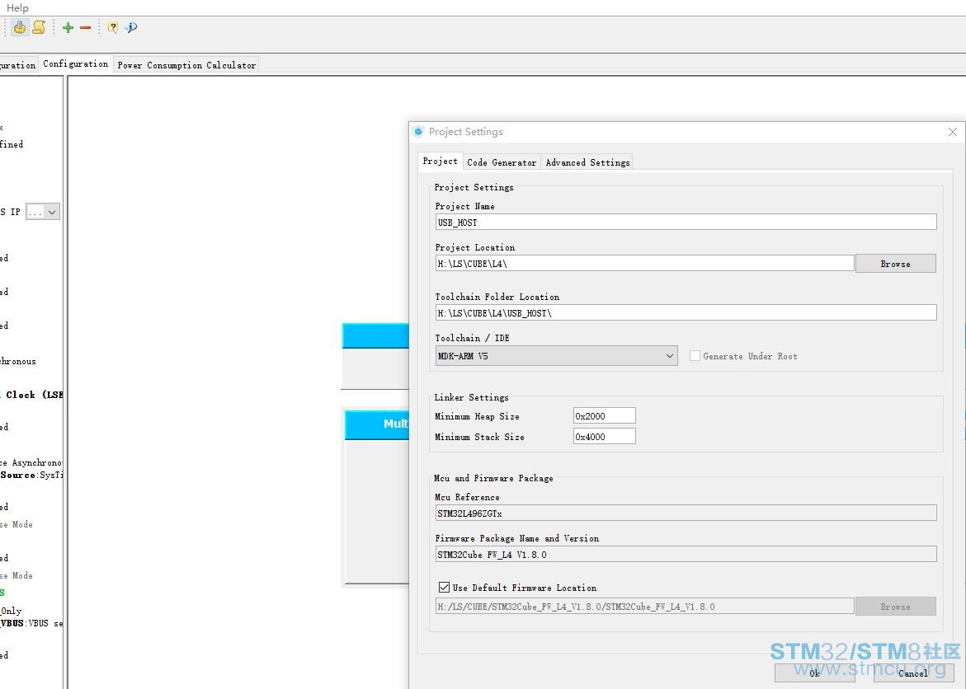Viewport: 966px width, 689px height.
Task: Click the Mcu Reference field STM32L496ZGTx
Action: (x=686, y=513)
